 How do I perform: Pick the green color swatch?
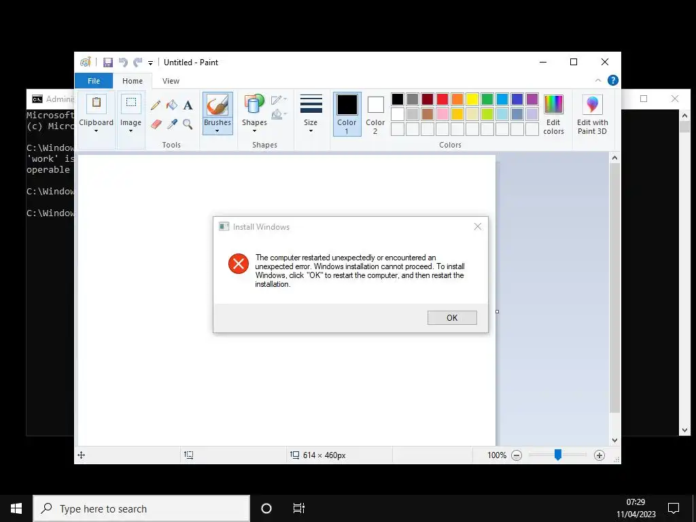[x=487, y=99]
